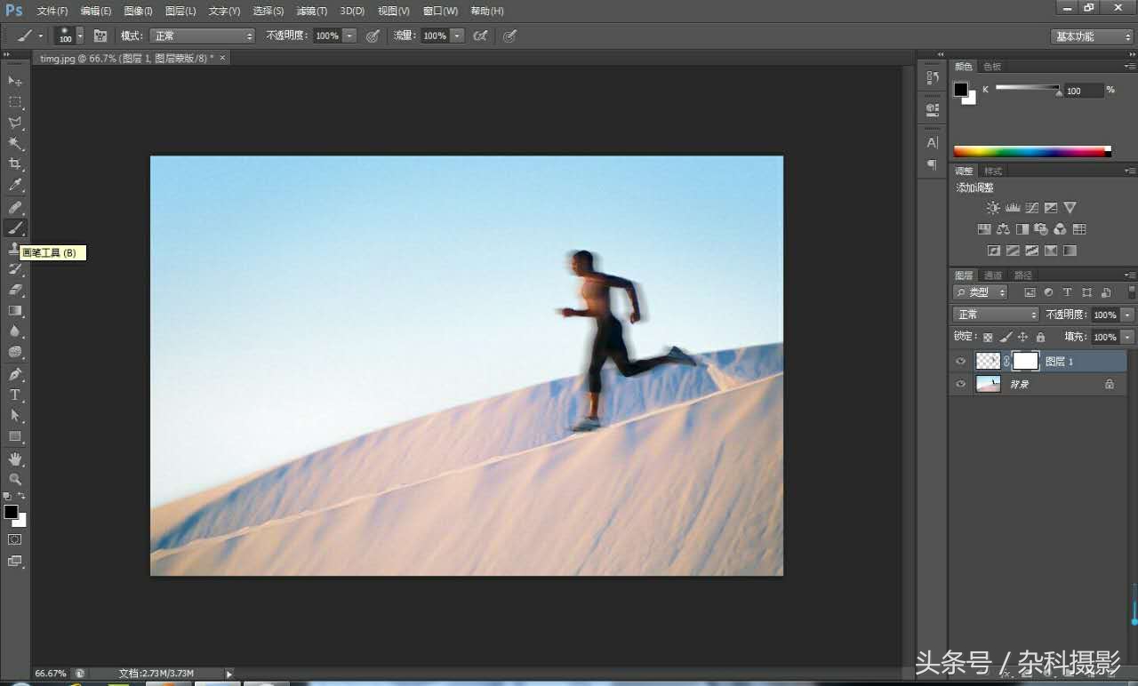The height and width of the screenshot is (686, 1138).
Task: Click the foreground color swatch in the toolbar
Action: [x=11, y=512]
